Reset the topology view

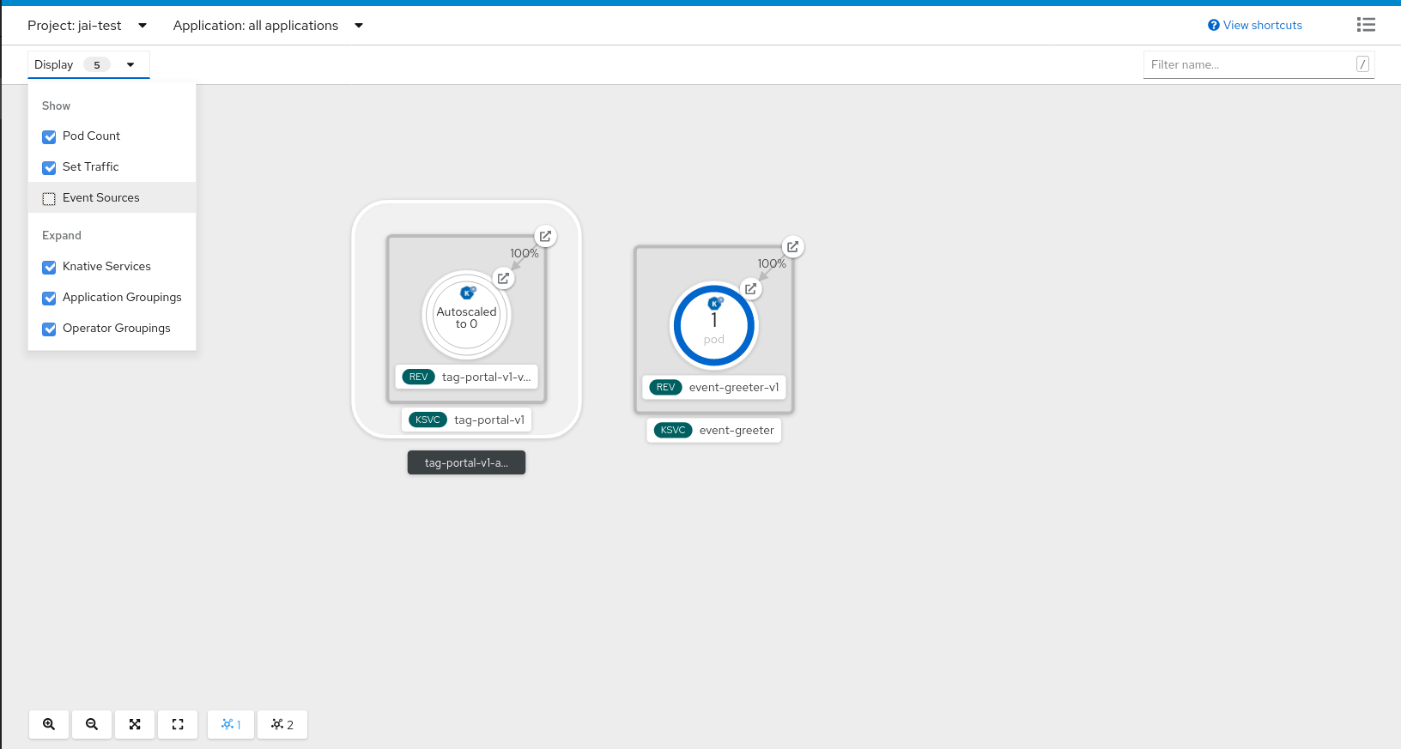tap(178, 724)
